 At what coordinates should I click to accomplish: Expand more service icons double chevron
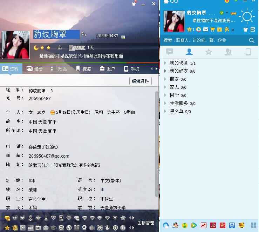pos(233,30)
